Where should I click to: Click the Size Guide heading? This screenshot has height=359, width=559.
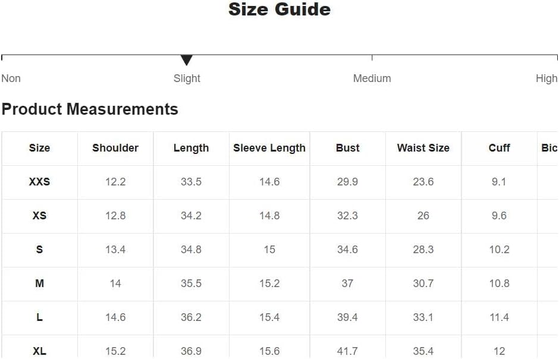tap(279, 10)
